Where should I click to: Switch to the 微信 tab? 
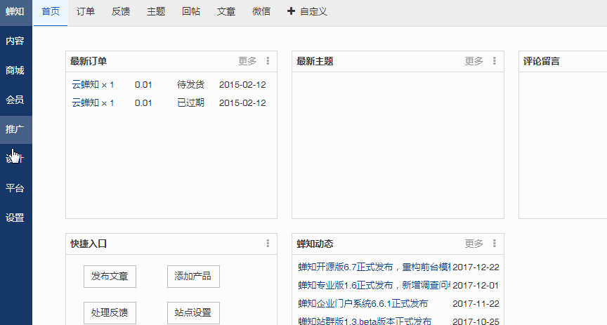click(261, 12)
